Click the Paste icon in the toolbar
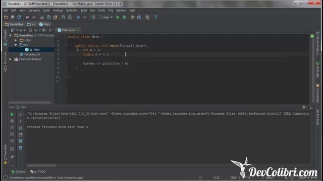 click(x=55, y=18)
